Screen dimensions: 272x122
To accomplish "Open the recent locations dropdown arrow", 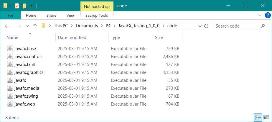I will point(27,26).
